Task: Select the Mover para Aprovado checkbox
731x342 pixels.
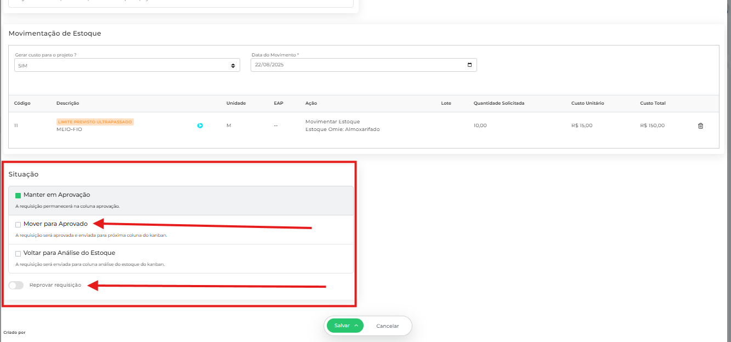Action: point(18,224)
